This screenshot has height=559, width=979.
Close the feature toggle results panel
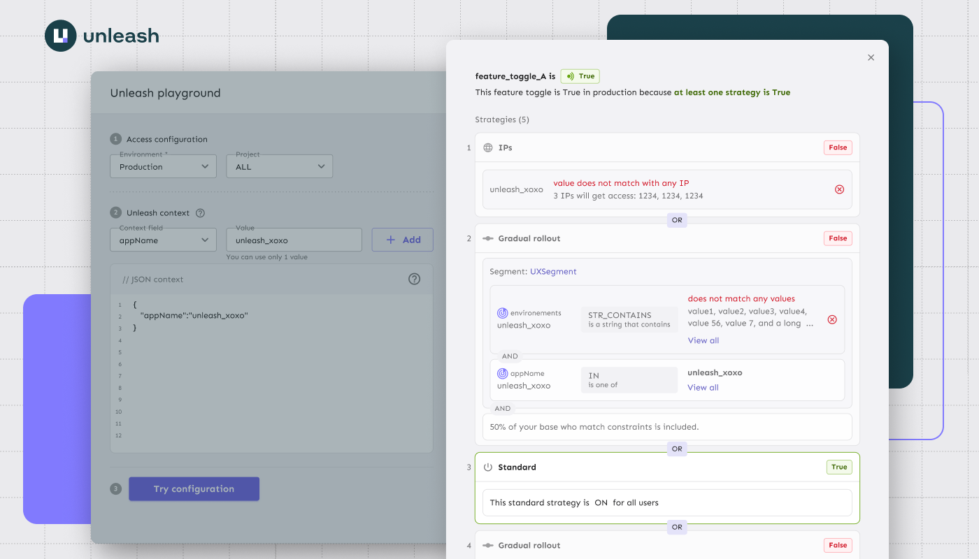(871, 58)
